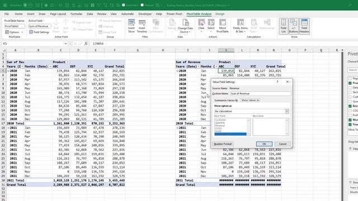Open the Name Box dropdown arrow
Image resolution: width=358 pixels, height=201 pixels.
coord(66,44)
